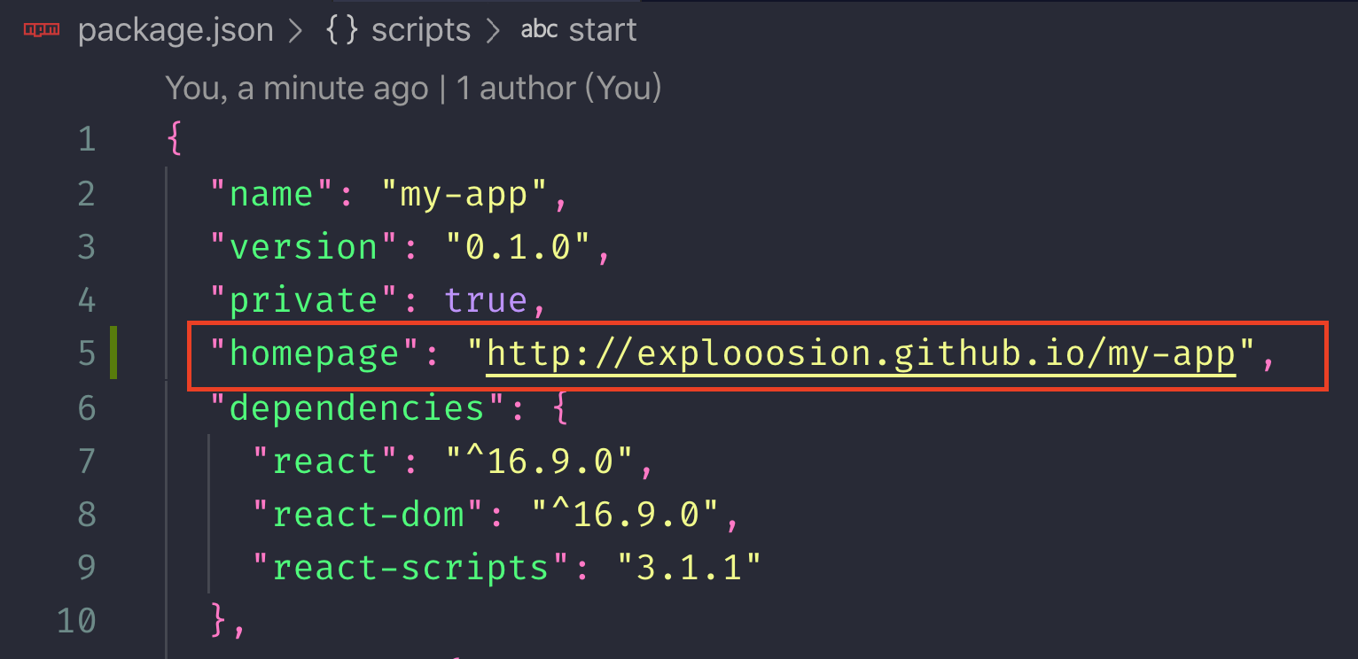Screen dimensions: 1358x659
Task: Click the opening brace after dependencies
Action: pos(560,407)
